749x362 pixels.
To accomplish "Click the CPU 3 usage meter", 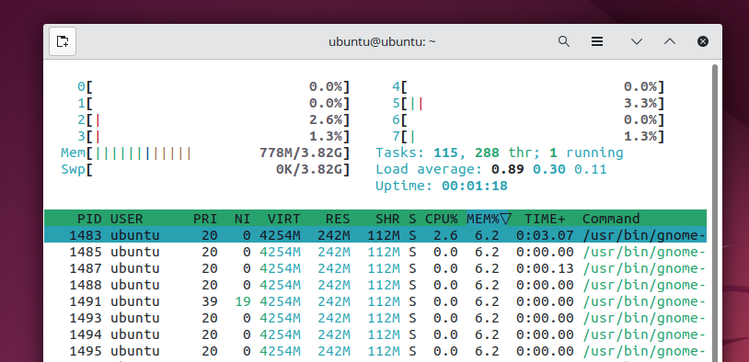I will (x=213, y=136).
